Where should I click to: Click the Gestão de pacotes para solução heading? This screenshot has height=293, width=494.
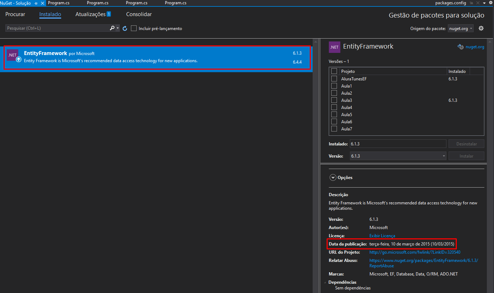tap(436, 15)
